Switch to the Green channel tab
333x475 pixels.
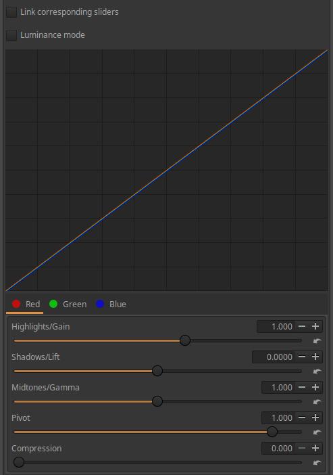coord(68,304)
